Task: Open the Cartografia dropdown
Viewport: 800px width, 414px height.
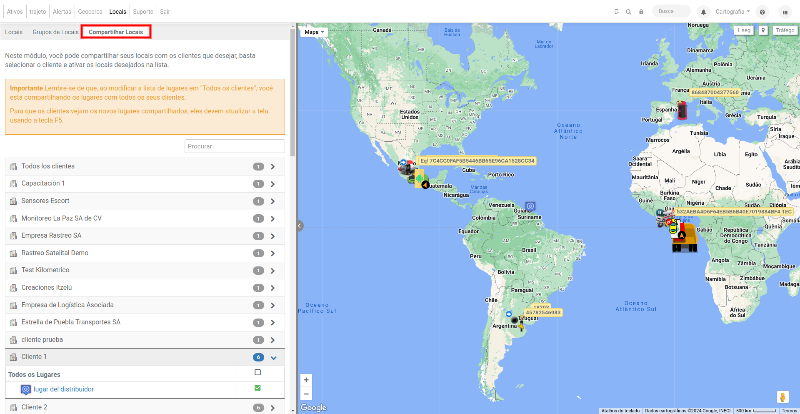Action: [x=732, y=12]
